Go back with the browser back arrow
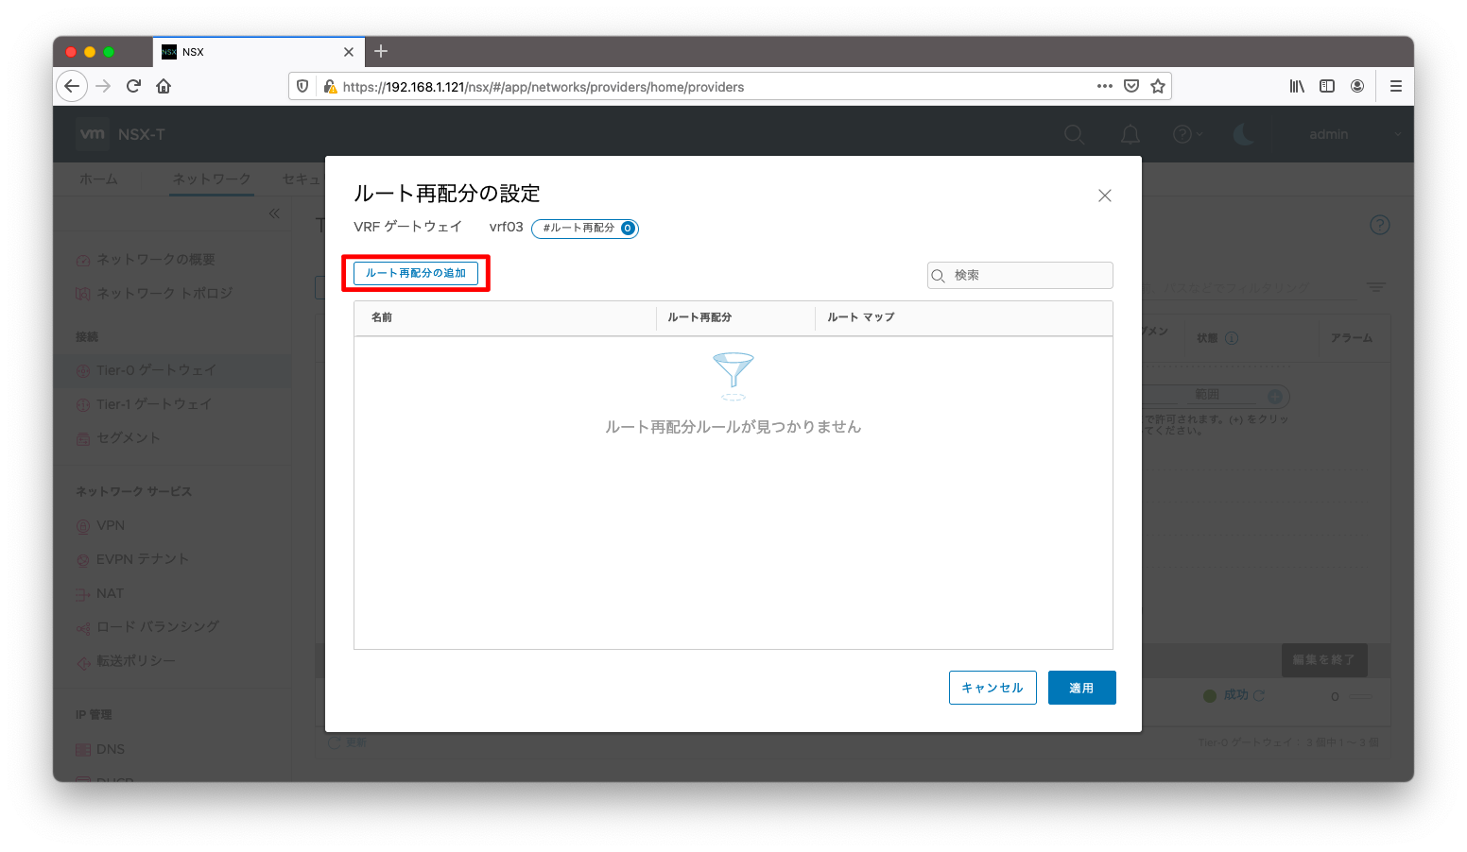Screen dimensions: 1467x852 click(72, 86)
